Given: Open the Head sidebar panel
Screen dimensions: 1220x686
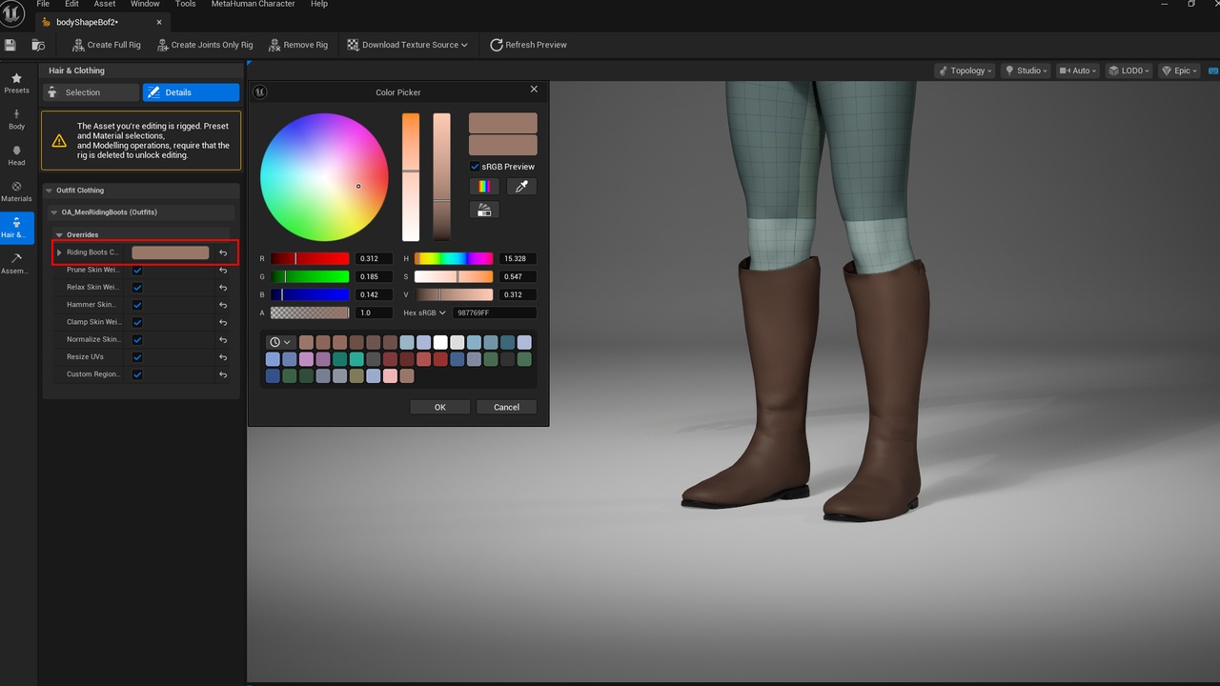Looking at the screenshot, I should point(16,155).
